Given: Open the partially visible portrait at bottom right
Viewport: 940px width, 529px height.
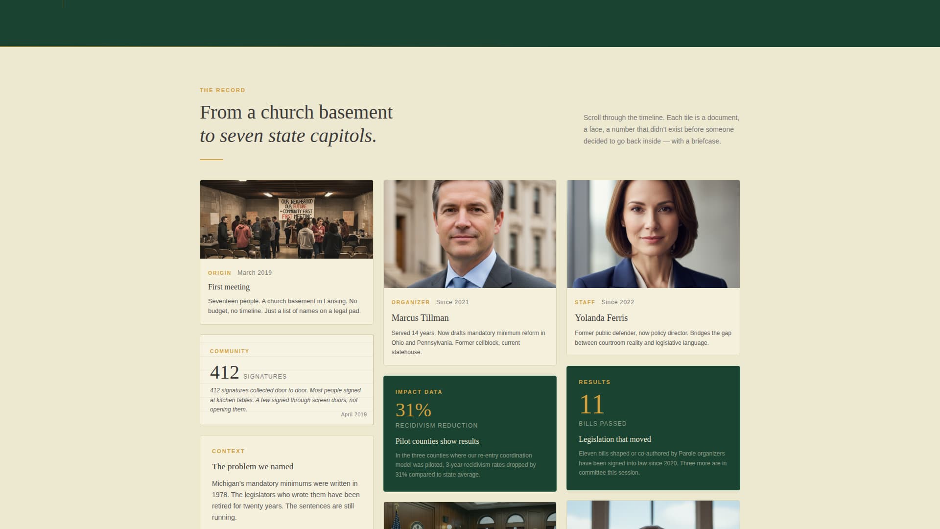Looking at the screenshot, I should click(x=653, y=517).
